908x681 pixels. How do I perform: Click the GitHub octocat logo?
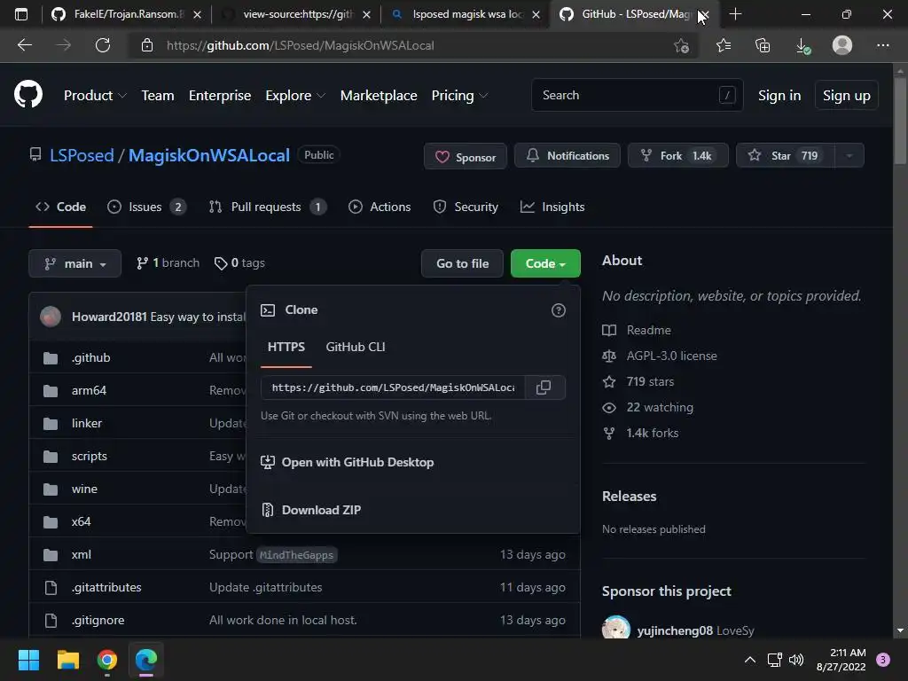[27, 95]
